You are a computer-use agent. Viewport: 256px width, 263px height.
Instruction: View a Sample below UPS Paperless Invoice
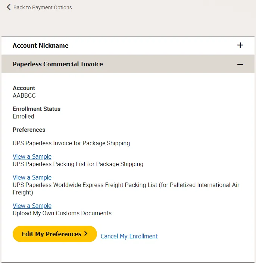click(32, 156)
